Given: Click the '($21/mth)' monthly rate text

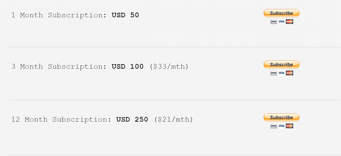Looking at the screenshot, I should pyautogui.click(x=173, y=120).
